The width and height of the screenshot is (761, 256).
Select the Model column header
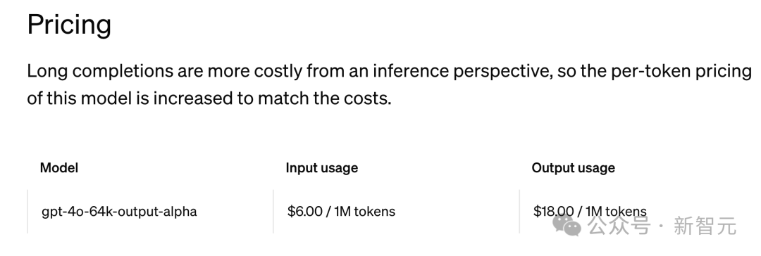[x=59, y=168]
